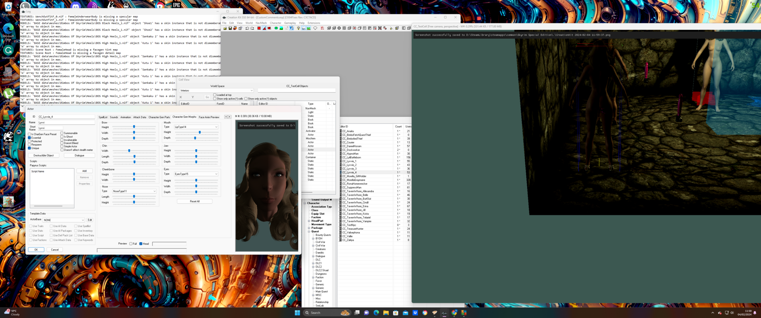Open Microsoft Store from taskbar

tap(396, 312)
